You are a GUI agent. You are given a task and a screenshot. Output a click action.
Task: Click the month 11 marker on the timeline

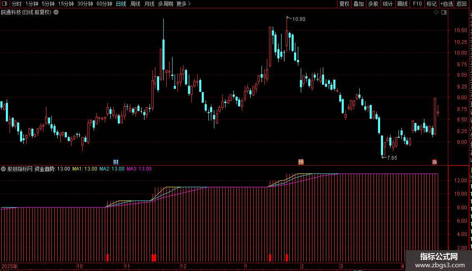click(x=127, y=266)
